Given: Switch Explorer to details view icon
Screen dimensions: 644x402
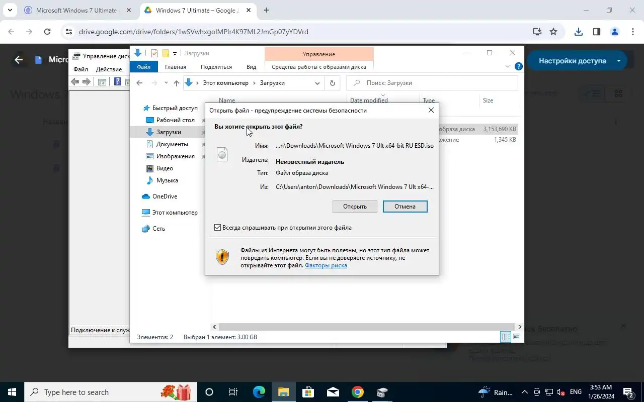Looking at the screenshot, I should coord(506,337).
